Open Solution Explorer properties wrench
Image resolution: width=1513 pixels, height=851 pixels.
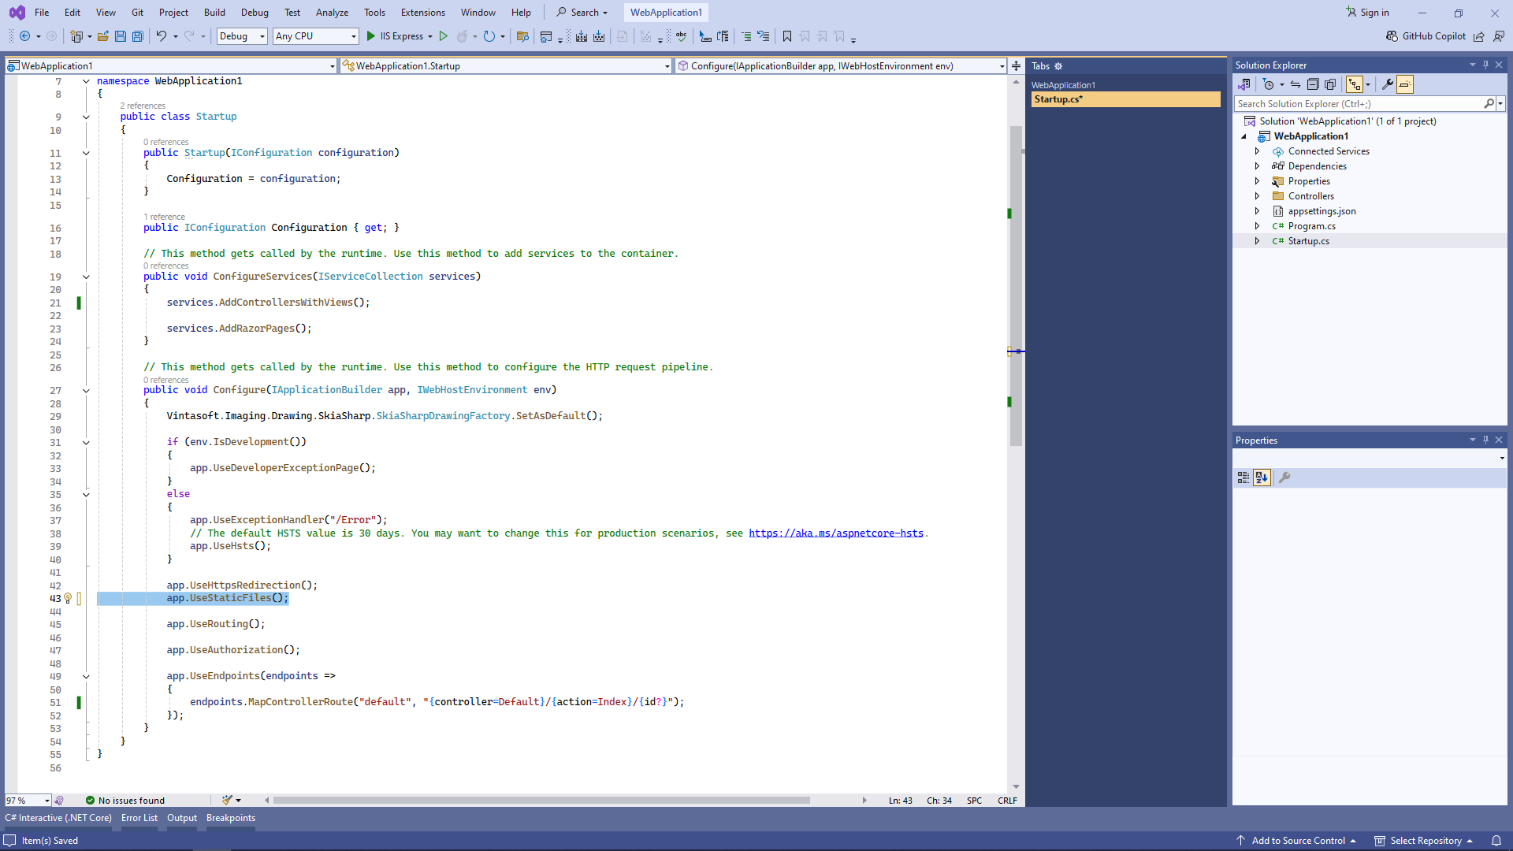pyautogui.click(x=1387, y=84)
